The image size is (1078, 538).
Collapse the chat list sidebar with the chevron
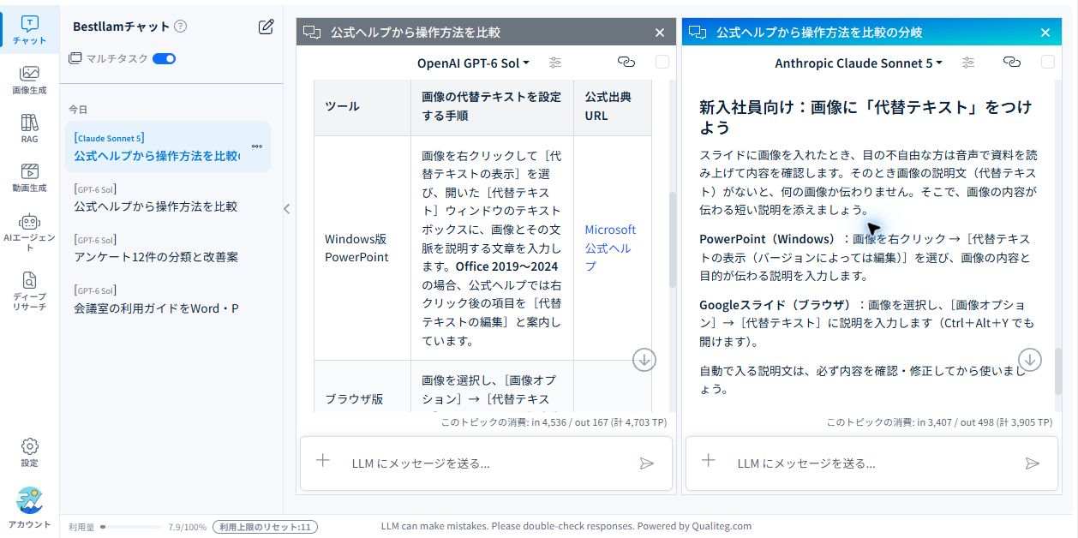(287, 208)
